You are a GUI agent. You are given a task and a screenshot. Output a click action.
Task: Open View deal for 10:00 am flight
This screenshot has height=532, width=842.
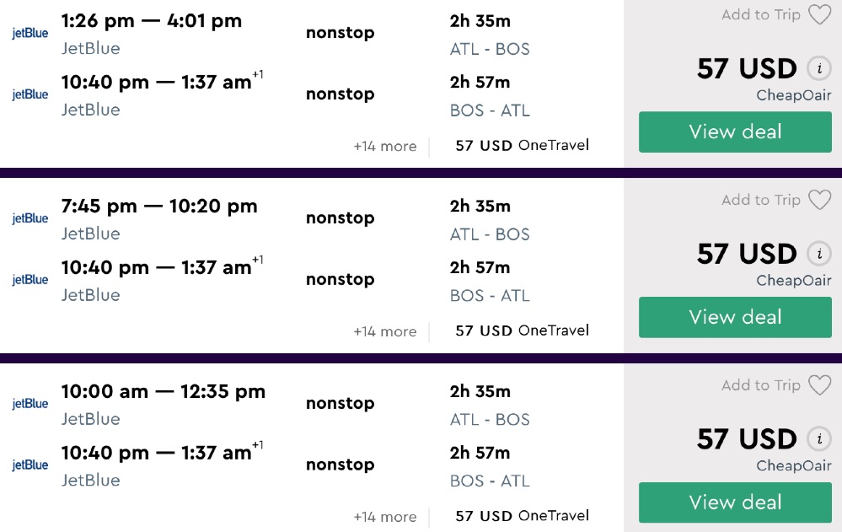[x=735, y=502]
